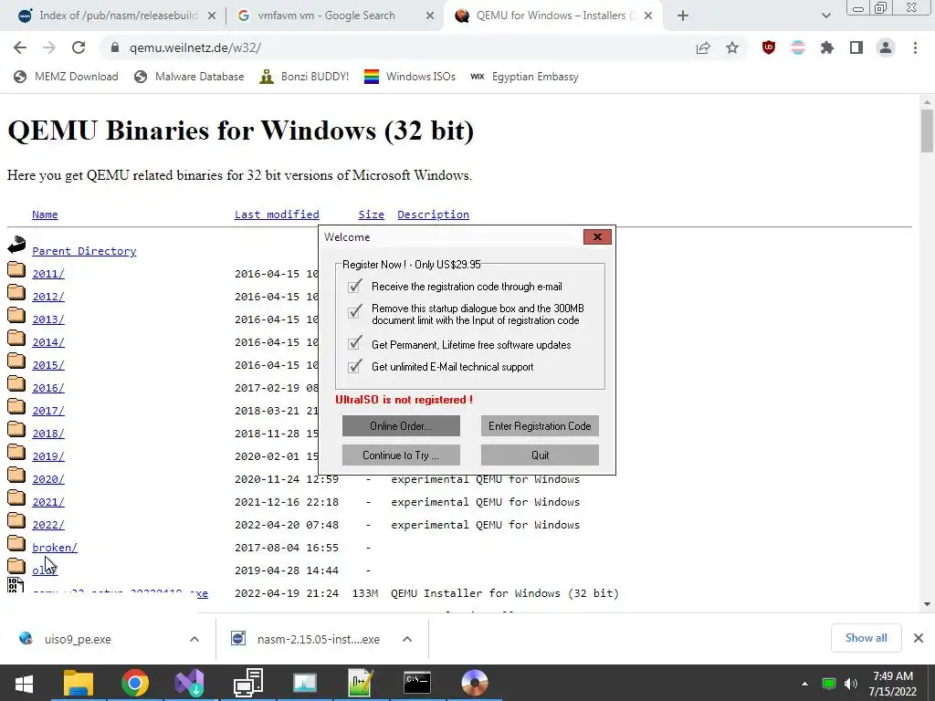Show hidden tray icons
This screenshot has height=701, width=935.
[804, 684]
